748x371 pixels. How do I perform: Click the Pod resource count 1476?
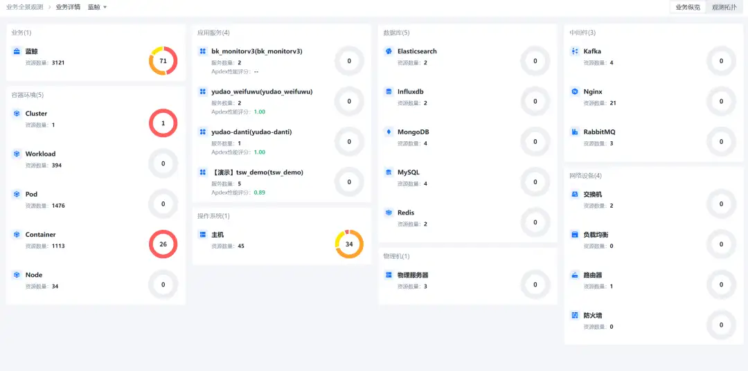(x=58, y=206)
